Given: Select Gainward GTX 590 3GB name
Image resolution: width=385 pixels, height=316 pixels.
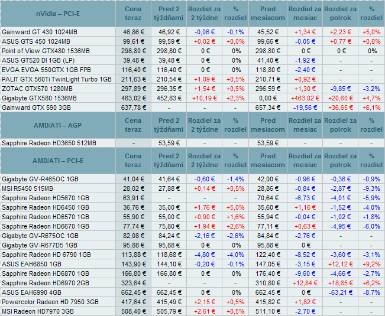Looking at the screenshot, I should point(36,107).
